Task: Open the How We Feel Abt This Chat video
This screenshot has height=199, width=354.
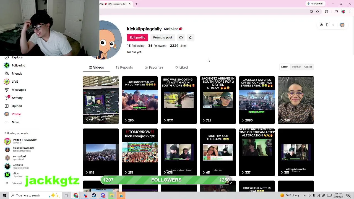Action: point(257,186)
